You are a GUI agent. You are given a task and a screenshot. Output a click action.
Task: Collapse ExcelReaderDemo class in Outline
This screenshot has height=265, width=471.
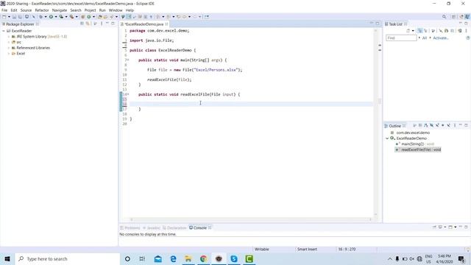(387, 138)
